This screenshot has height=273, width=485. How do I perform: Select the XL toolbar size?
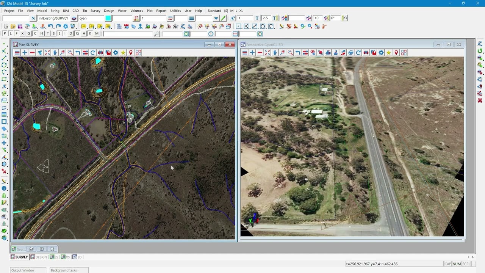(x=241, y=11)
